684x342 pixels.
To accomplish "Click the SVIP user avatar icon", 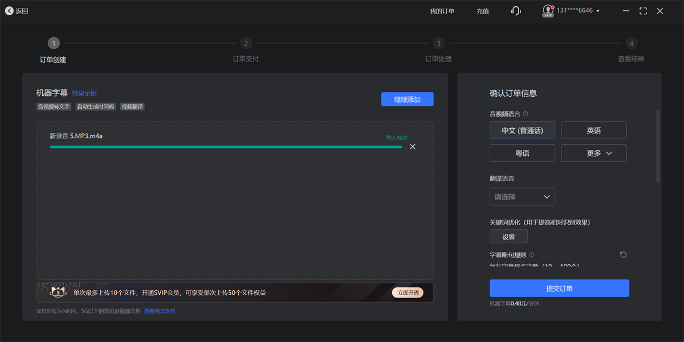I will tap(548, 11).
